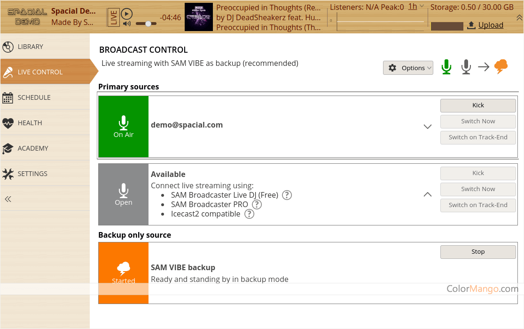Expand the demo@spacial.com source details
The image size is (524, 329).
(427, 127)
